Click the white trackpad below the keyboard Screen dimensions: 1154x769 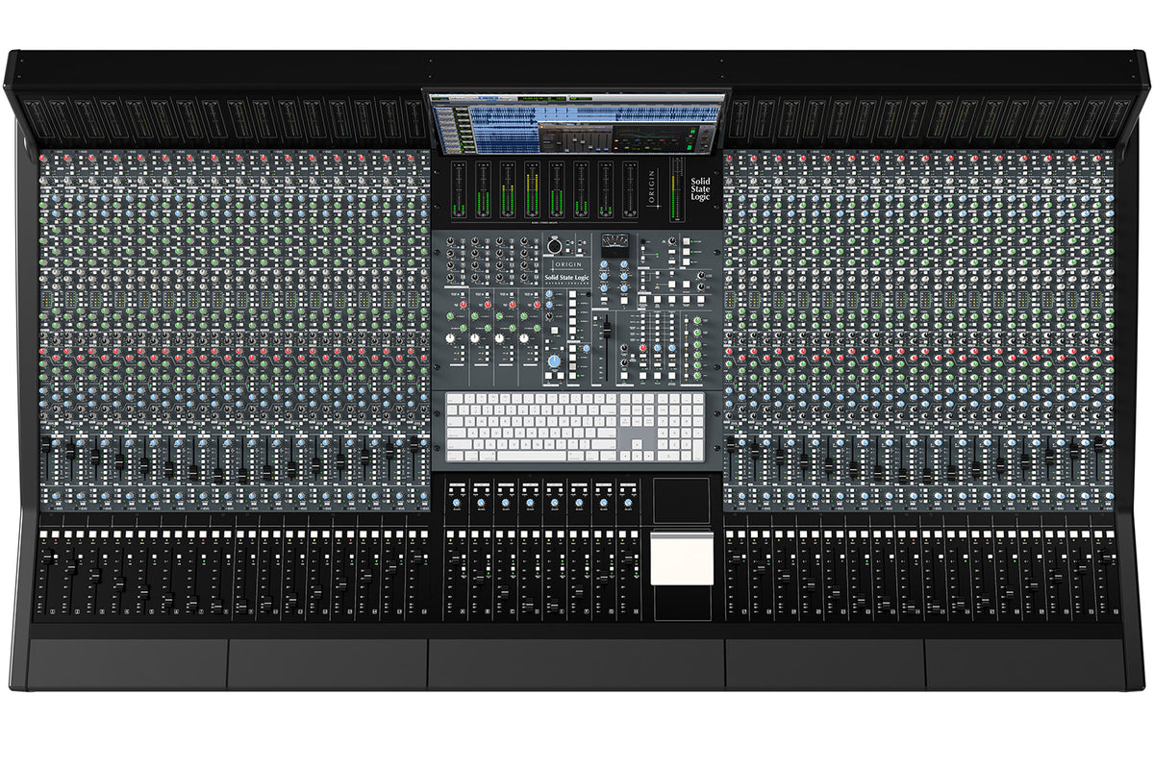(x=682, y=558)
